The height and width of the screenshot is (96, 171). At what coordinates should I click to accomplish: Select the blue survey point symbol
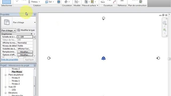coord(103,58)
